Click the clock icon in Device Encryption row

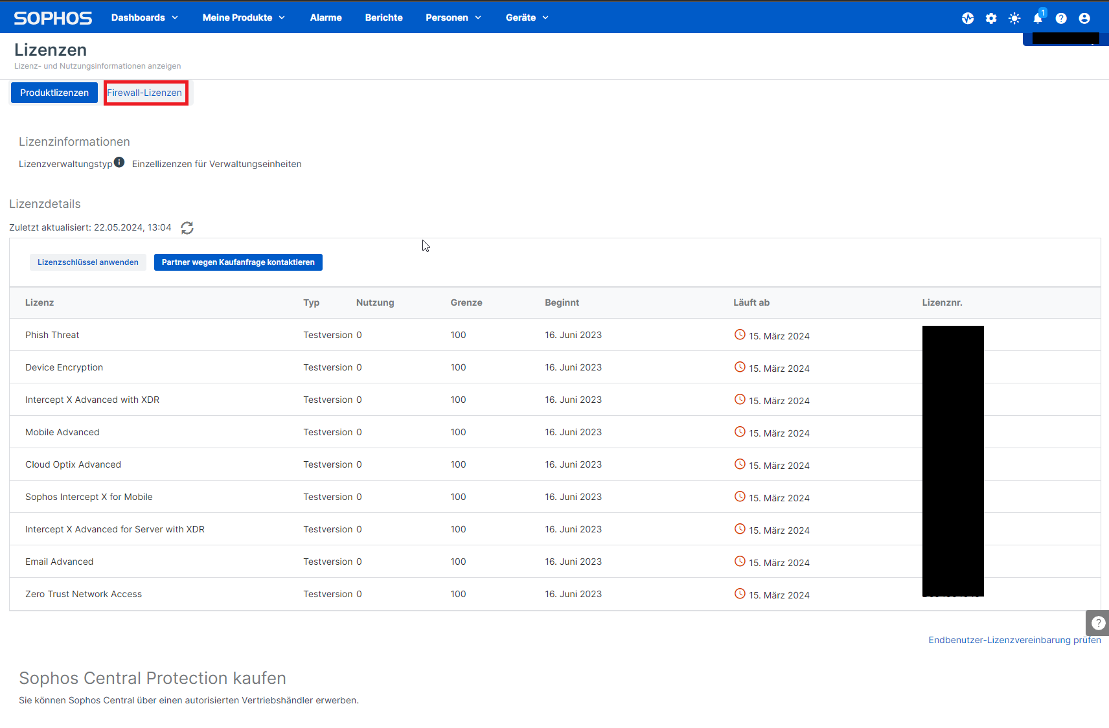tap(740, 367)
